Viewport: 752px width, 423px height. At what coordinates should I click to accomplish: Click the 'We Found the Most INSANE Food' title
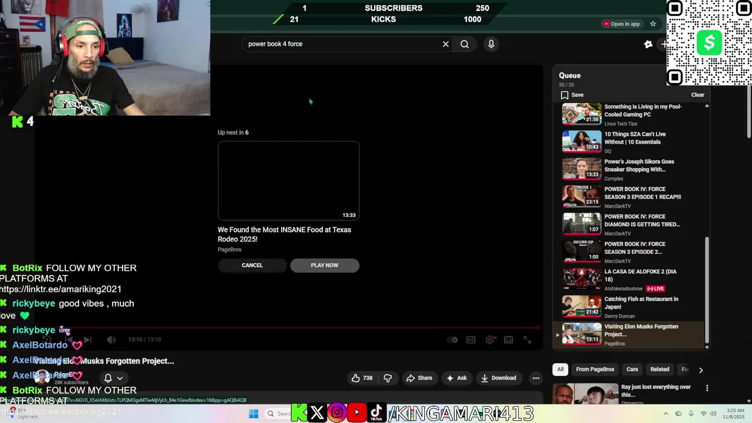point(284,234)
